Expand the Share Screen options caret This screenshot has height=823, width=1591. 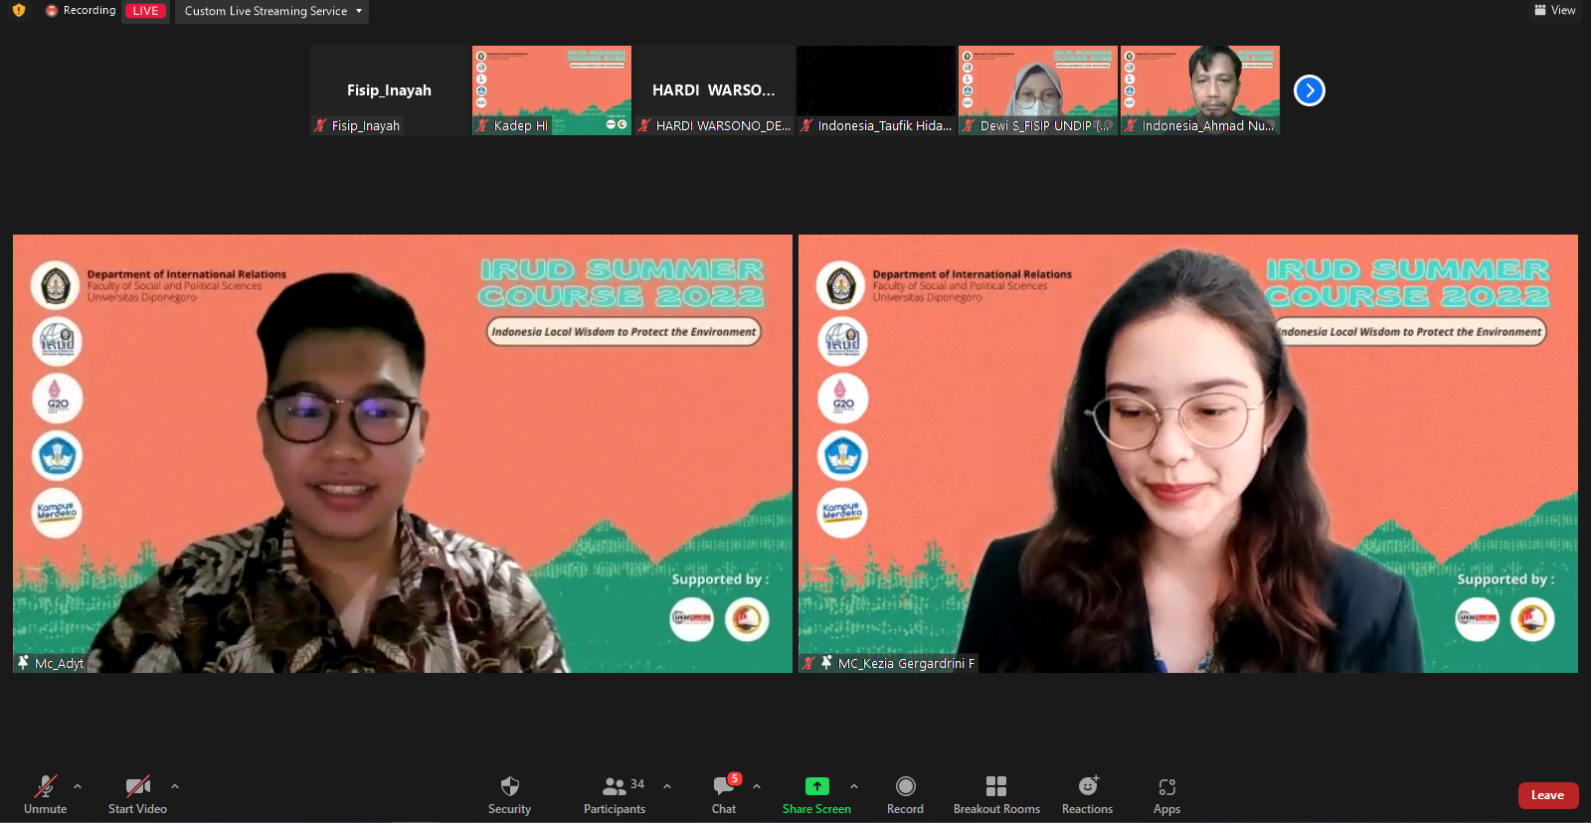pos(854,786)
